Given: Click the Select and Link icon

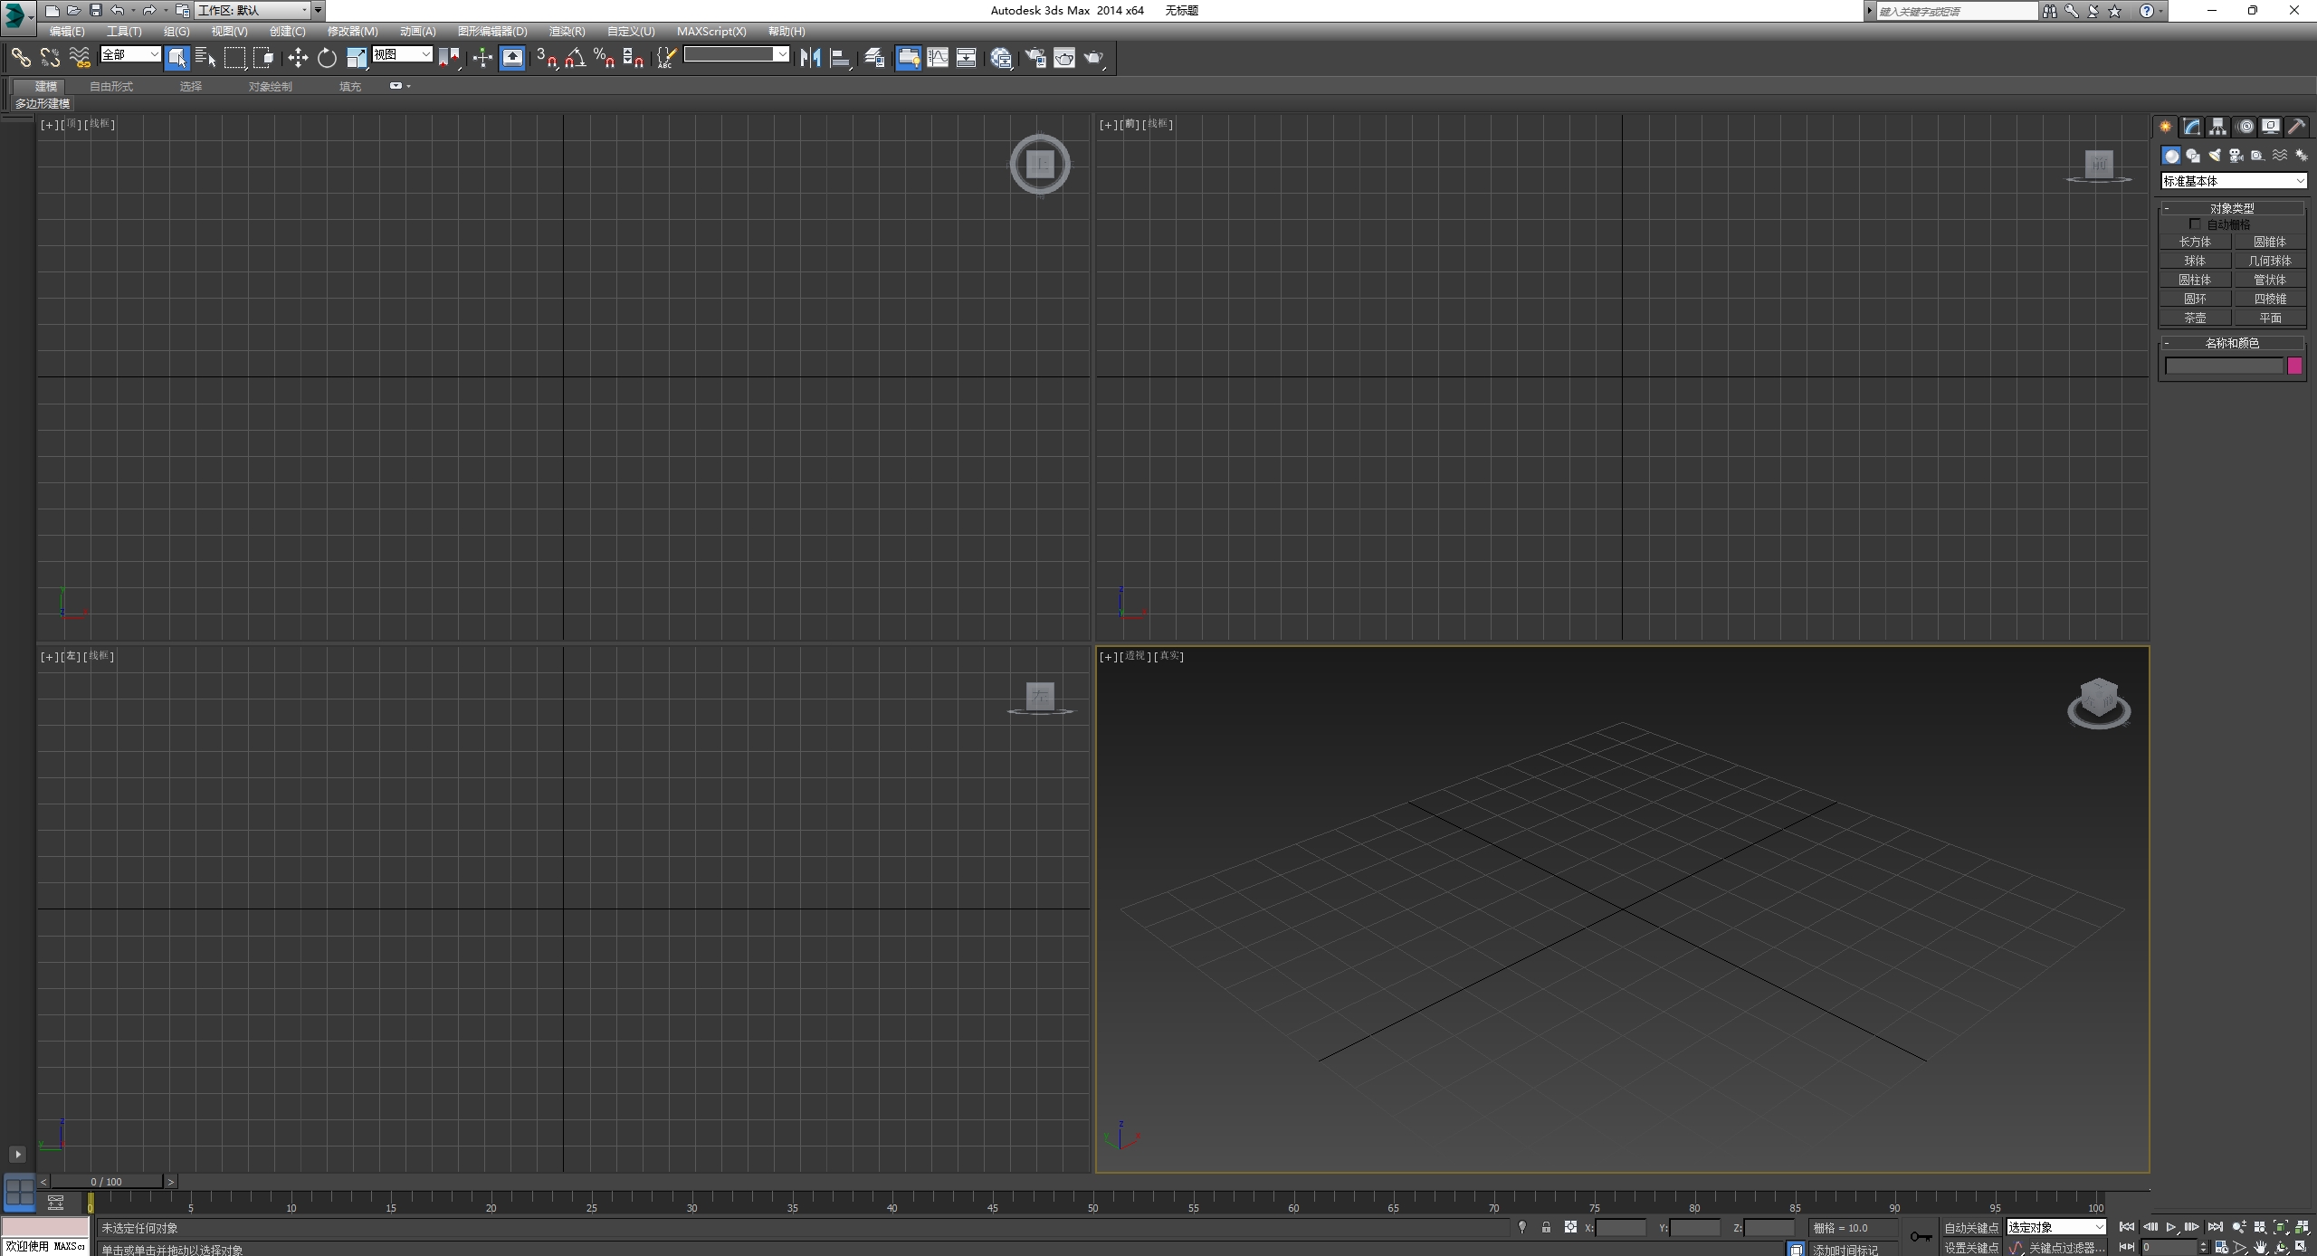Looking at the screenshot, I should (20, 58).
